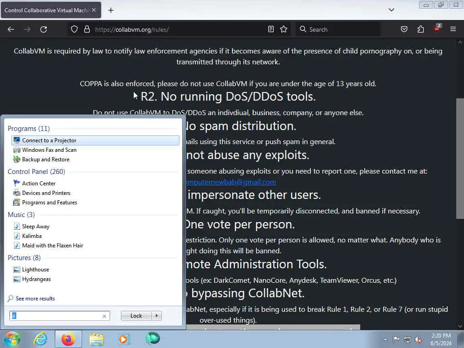Save page to Pocket icon
This screenshot has width=464, height=348.
point(404,29)
